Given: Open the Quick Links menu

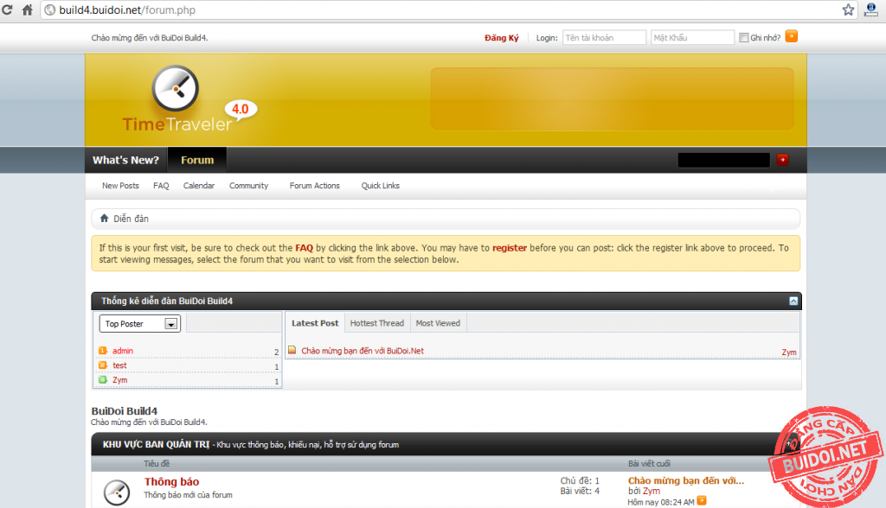Looking at the screenshot, I should [x=381, y=186].
